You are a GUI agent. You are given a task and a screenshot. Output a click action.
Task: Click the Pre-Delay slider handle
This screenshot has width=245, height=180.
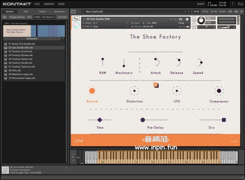[x=142, y=120]
